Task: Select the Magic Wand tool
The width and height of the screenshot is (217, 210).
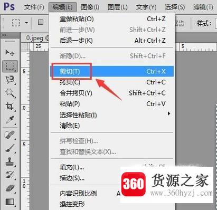Action: click(10, 93)
